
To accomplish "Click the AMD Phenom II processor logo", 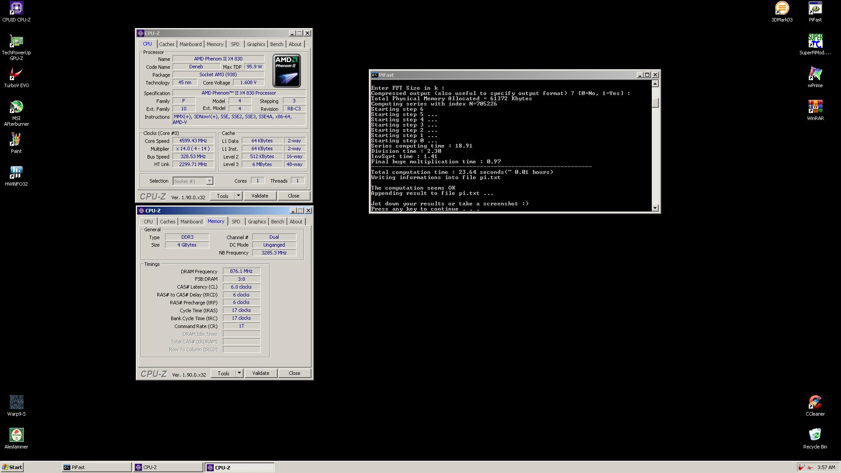I will (286, 71).
